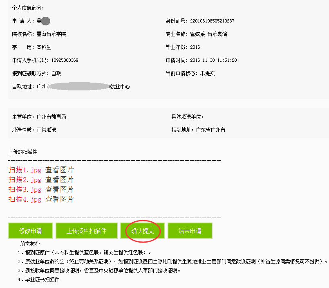Click the 申请时间 timestamp value
The width and height of the screenshot is (329, 288).
[213, 61]
